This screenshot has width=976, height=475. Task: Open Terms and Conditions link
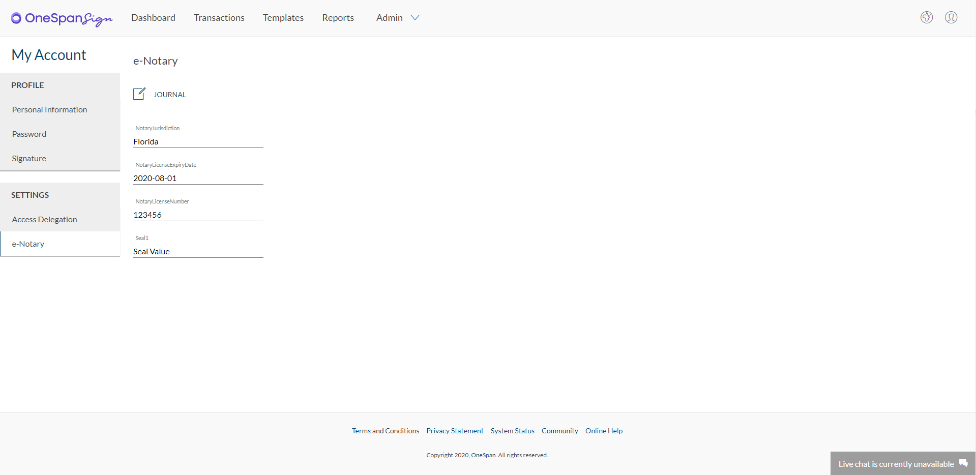pyautogui.click(x=386, y=431)
